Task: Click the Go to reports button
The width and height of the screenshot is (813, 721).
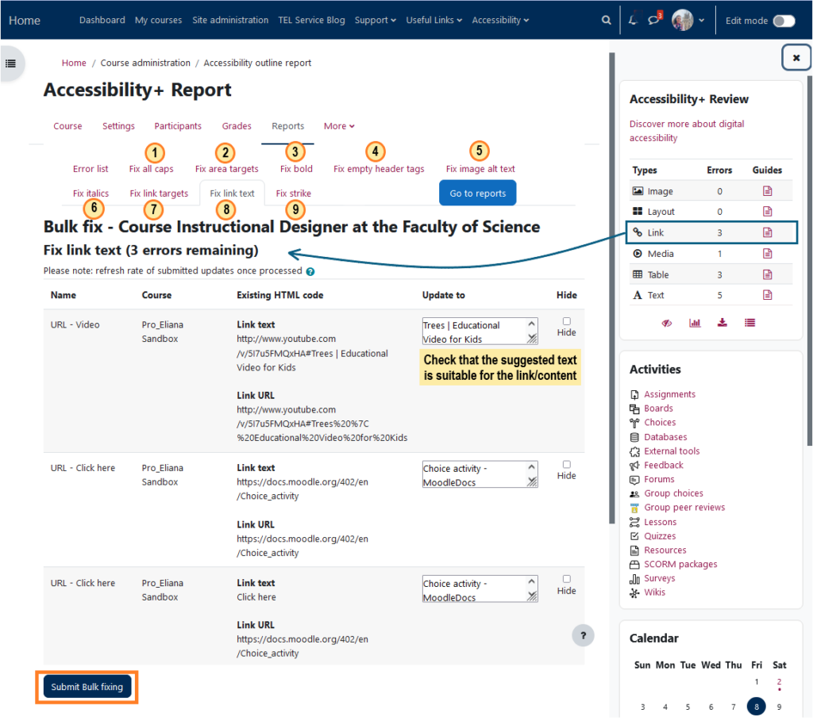Action: click(478, 194)
